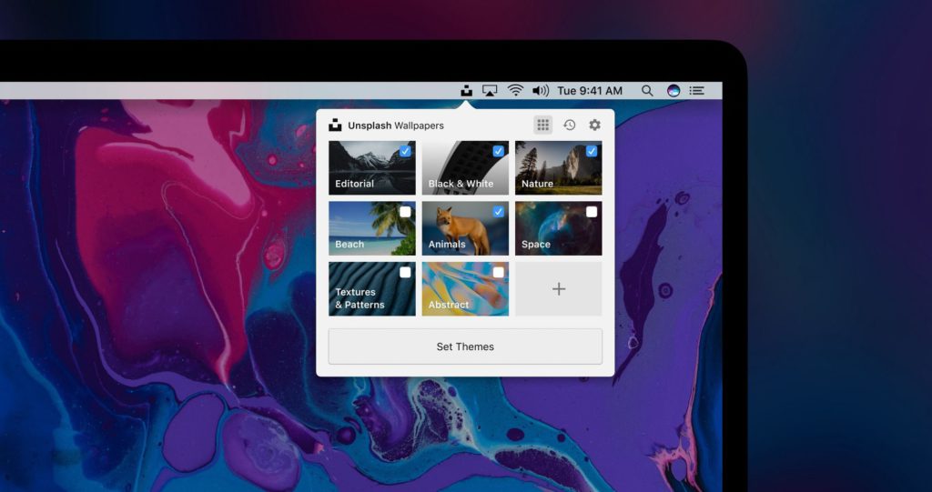The width and height of the screenshot is (932, 492).
Task: Select the Editorial mountain thumbnail
Action: click(372, 167)
